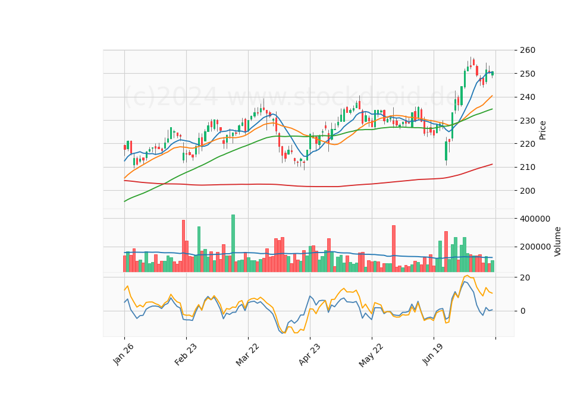This screenshot has width=571, height=410.
Task: Click the 240 price tick label
Action: (528, 97)
